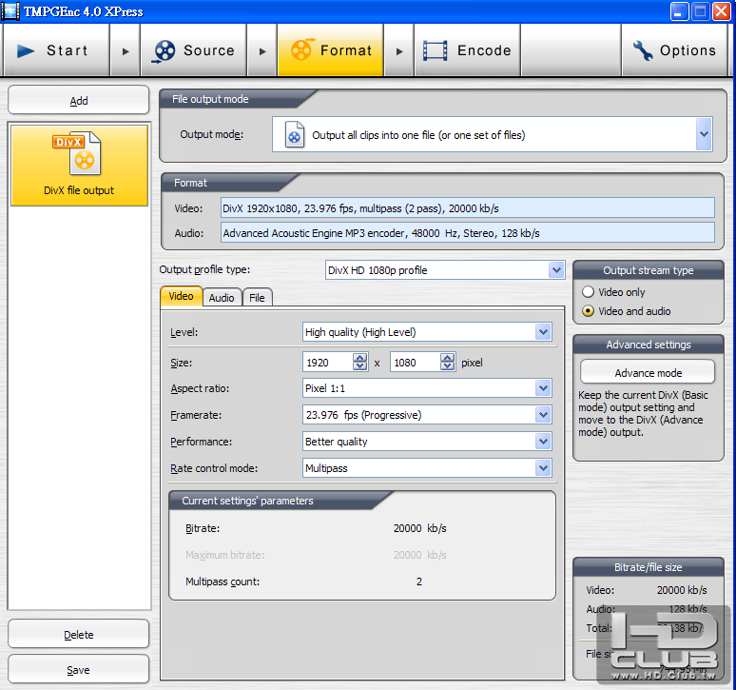This screenshot has height=690, width=736.
Task: Click the Add button
Action: [x=78, y=101]
